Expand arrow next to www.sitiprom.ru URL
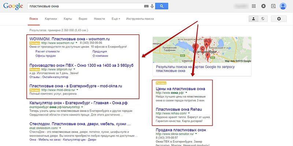 [x=75, y=70]
